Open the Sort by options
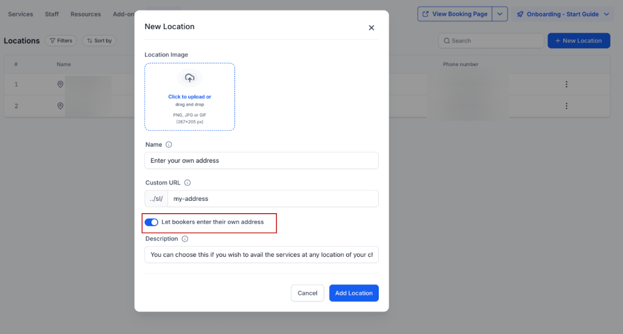The image size is (623, 334). point(99,41)
